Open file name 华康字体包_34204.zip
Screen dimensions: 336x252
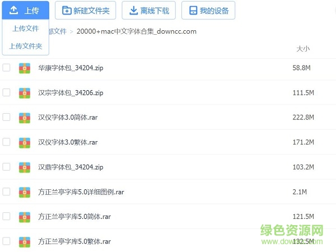pos(71,68)
